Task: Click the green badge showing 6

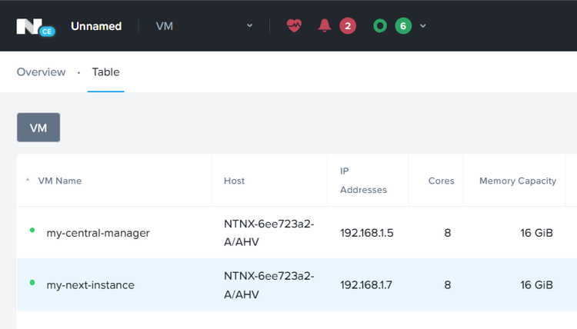Action: coord(403,26)
